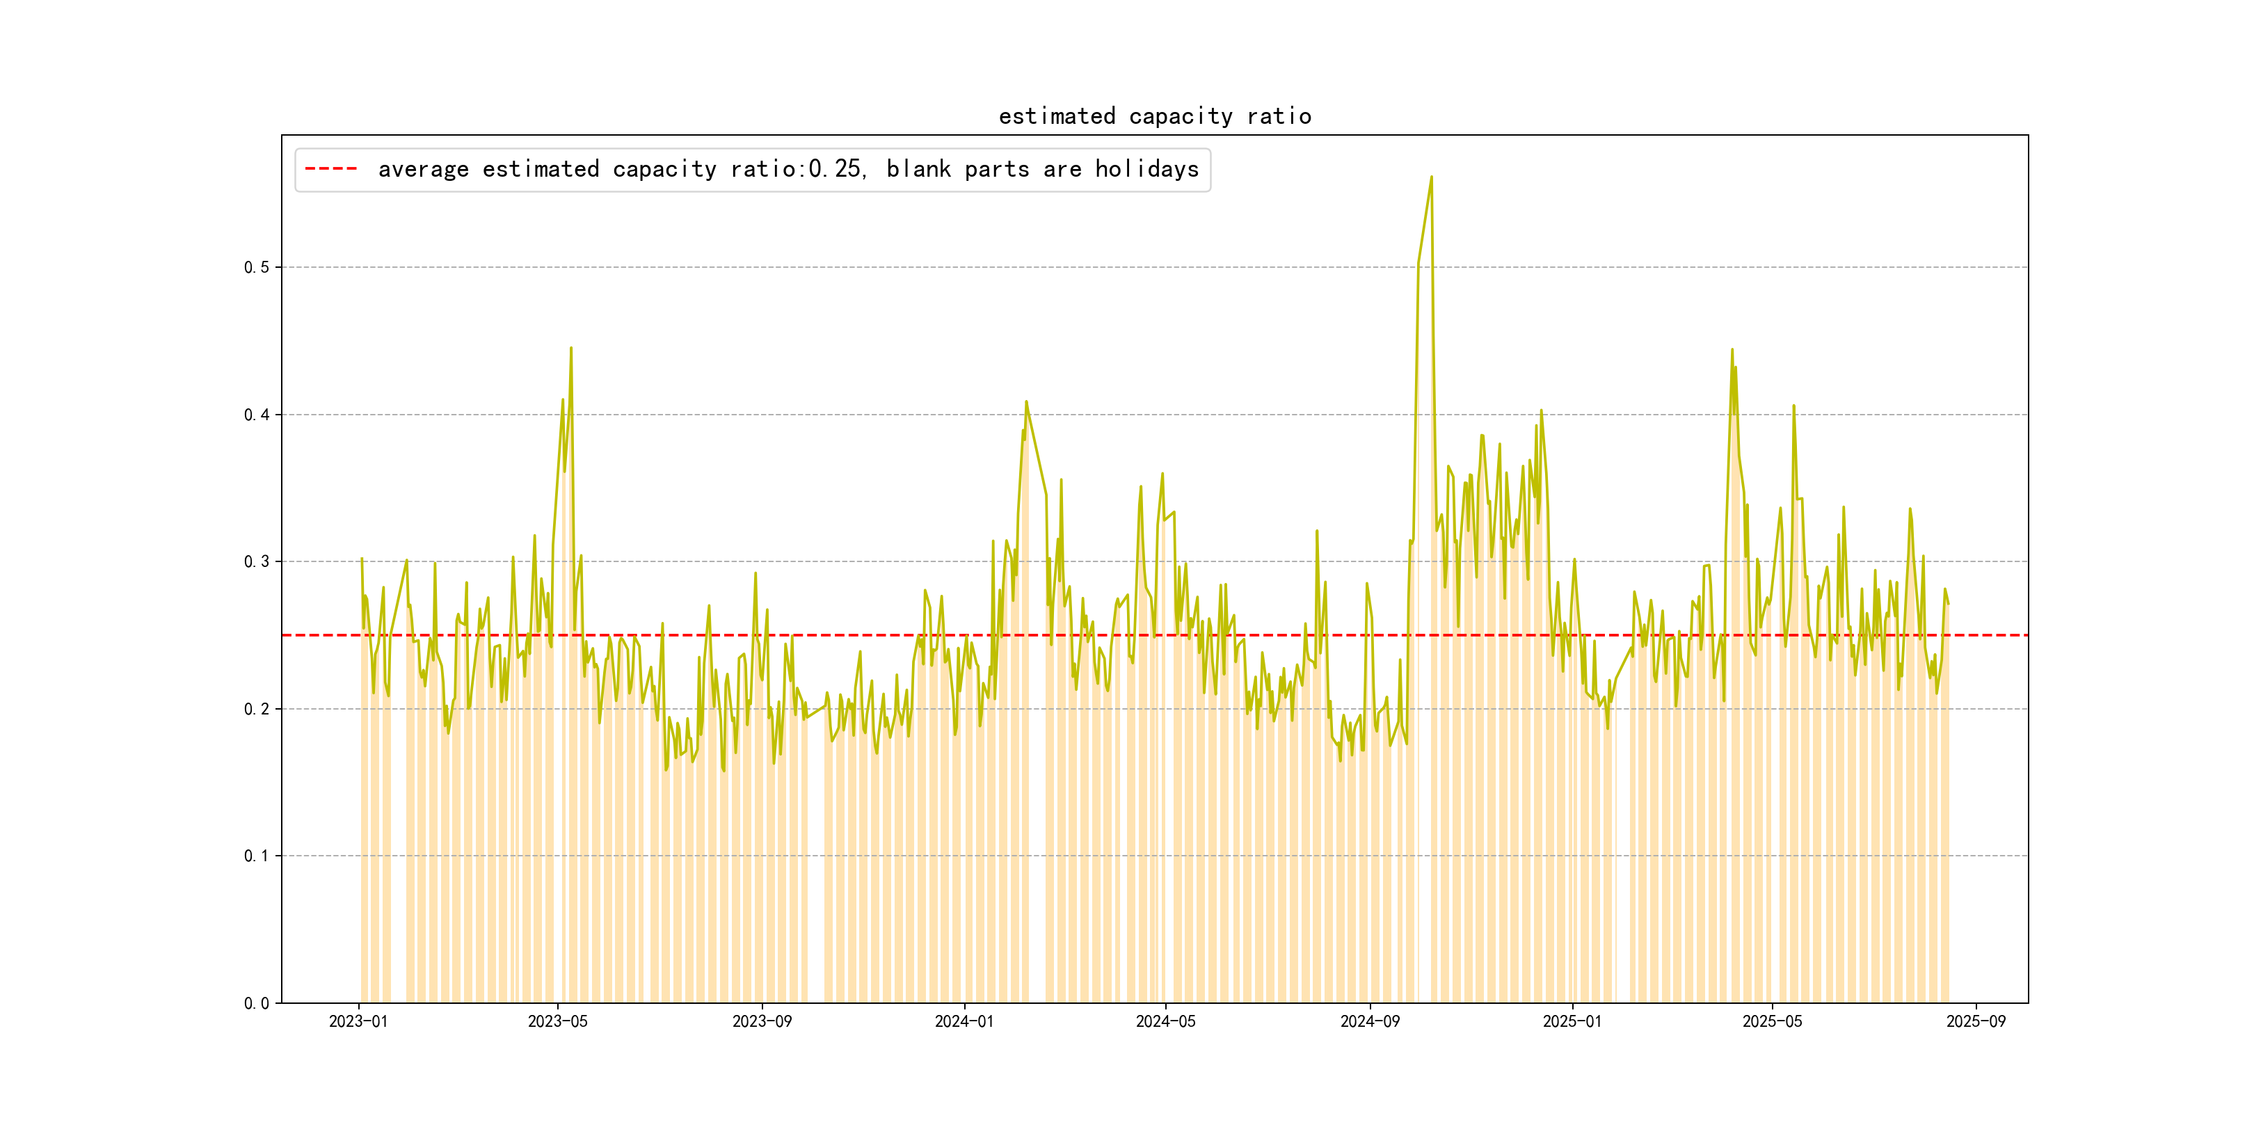
Task: Click the May 2023 peak near 0.45
Action: [570, 349]
